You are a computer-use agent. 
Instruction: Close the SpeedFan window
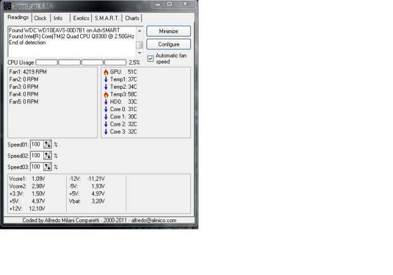pos(185,4)
